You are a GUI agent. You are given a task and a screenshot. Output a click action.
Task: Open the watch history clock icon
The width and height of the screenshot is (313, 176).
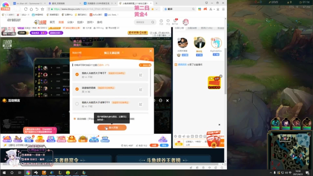click(161, 22)
